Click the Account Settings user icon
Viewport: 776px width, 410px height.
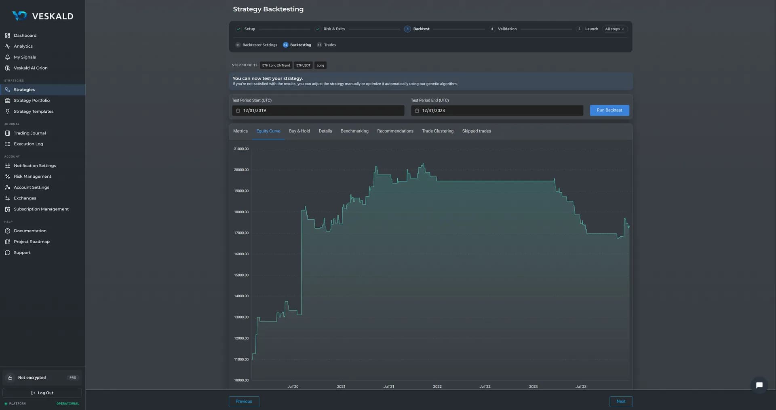(x=7, y=187)
